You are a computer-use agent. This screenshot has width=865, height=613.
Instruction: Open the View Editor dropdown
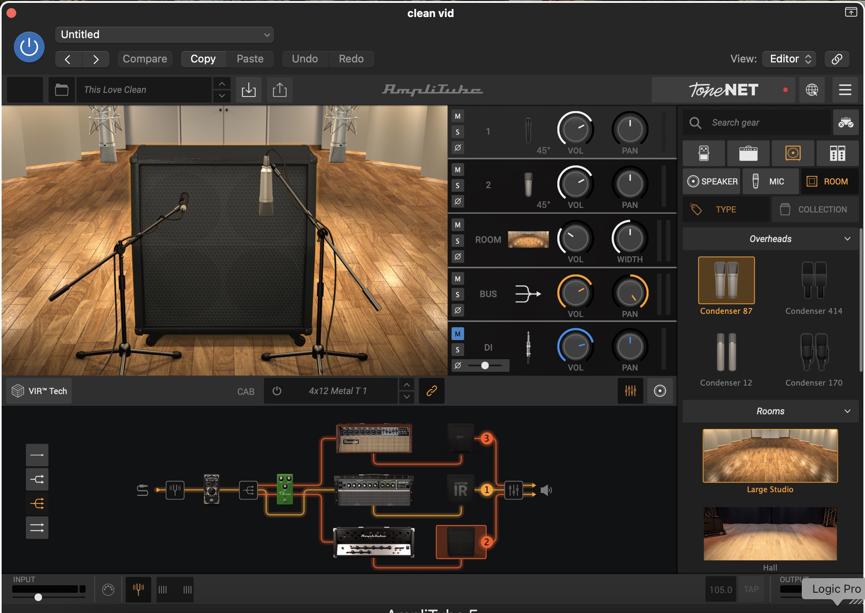click(789, 59)
